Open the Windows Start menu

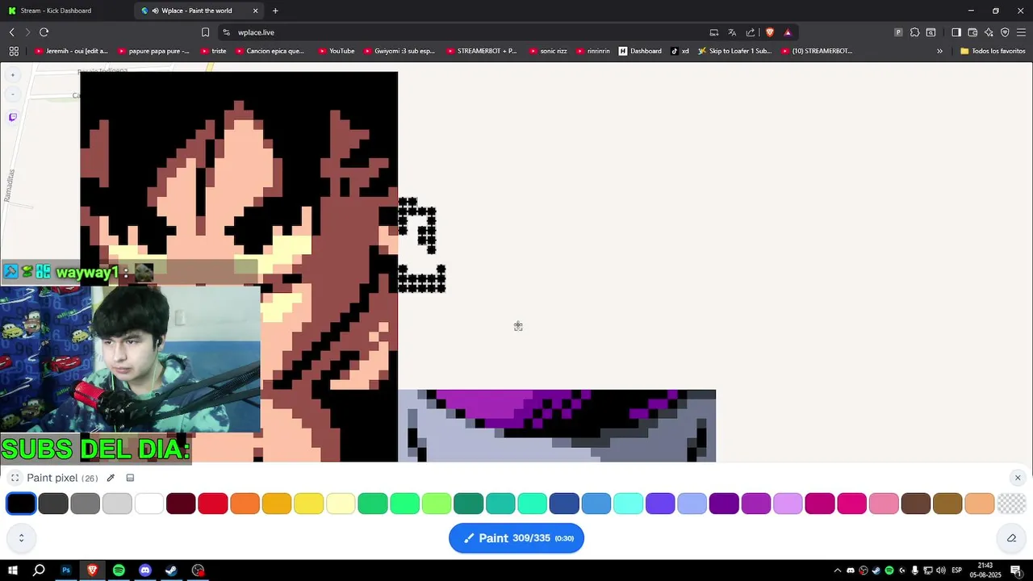(x=13, y=571)
